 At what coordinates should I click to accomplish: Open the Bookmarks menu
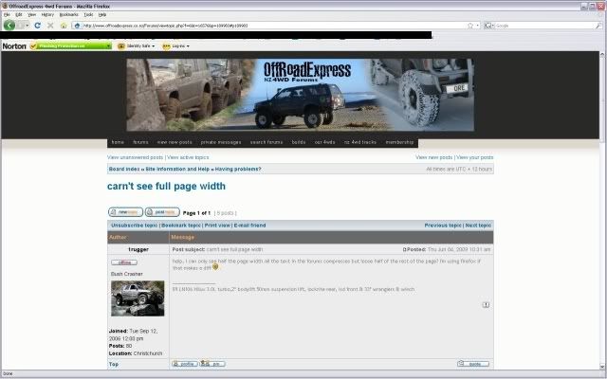69,15
